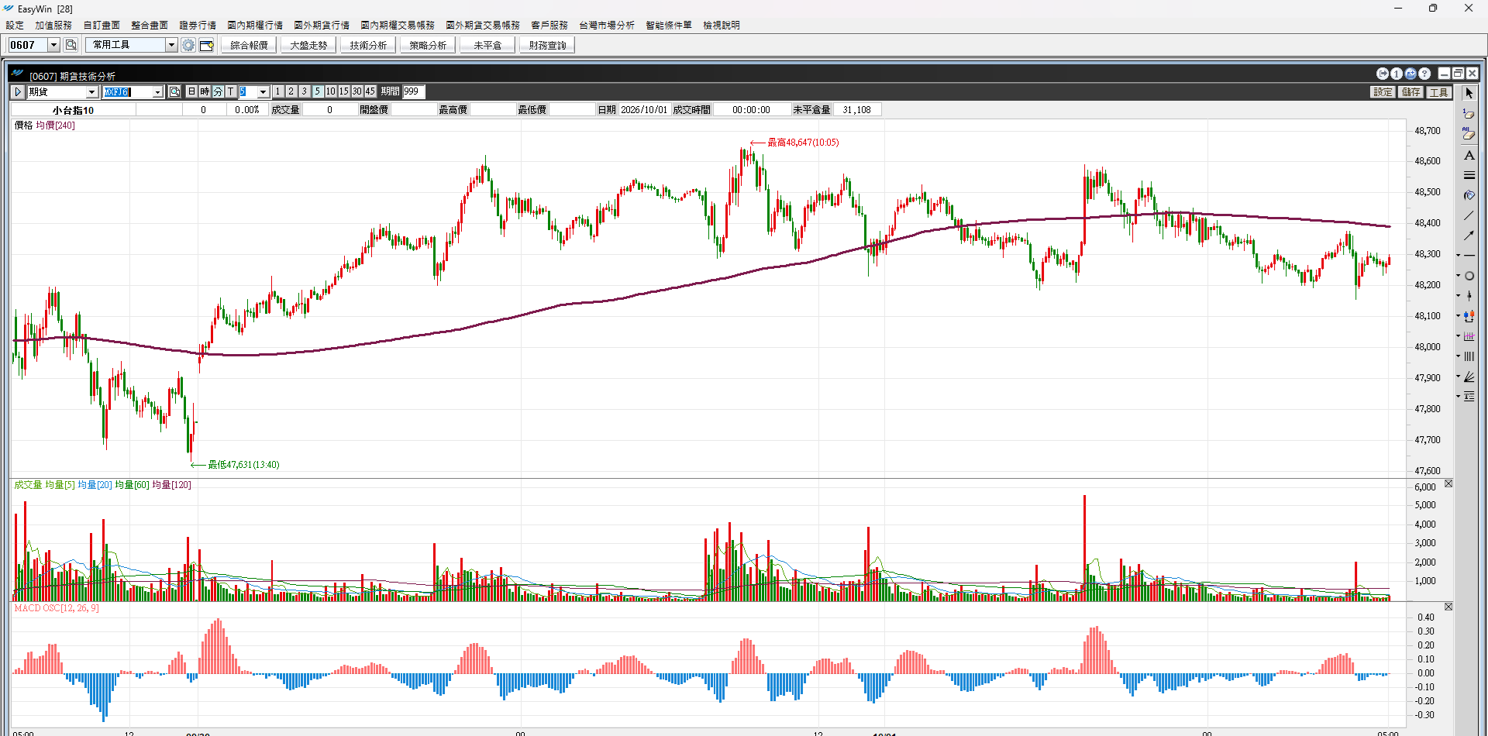Select the 10-minute interval button

[331, 91]
